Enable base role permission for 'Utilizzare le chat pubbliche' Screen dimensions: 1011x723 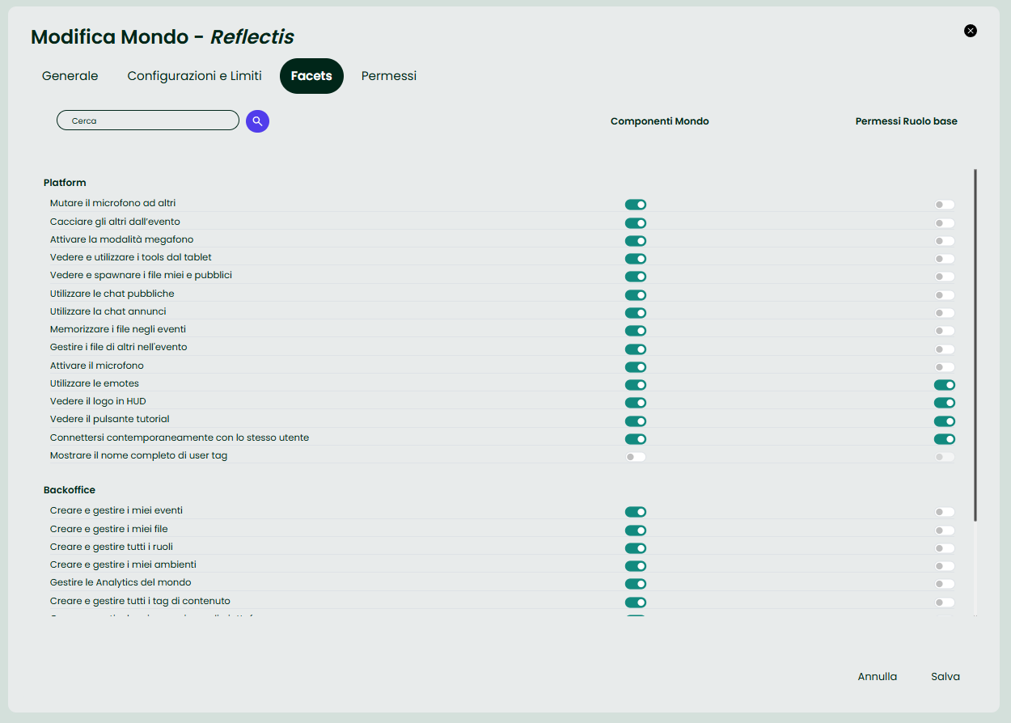point(943,295)
